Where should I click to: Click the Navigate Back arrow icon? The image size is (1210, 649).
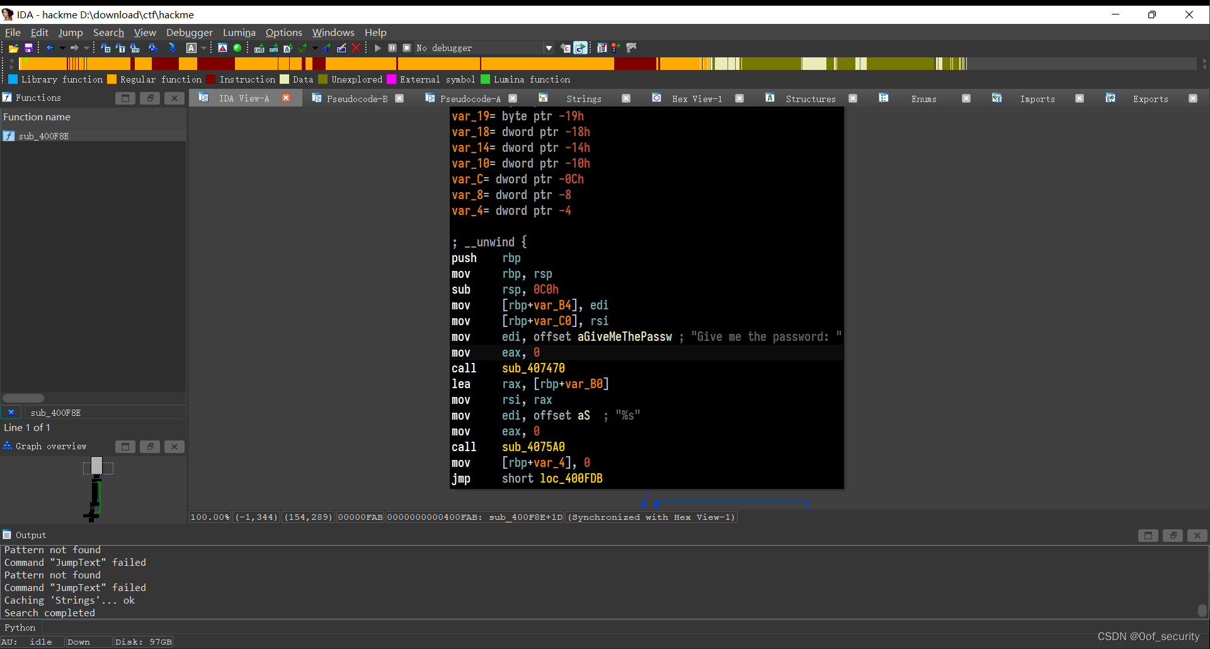coord(50,48)
